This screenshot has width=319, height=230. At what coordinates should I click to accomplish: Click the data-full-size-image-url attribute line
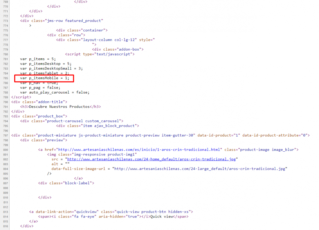coord(169,169)
